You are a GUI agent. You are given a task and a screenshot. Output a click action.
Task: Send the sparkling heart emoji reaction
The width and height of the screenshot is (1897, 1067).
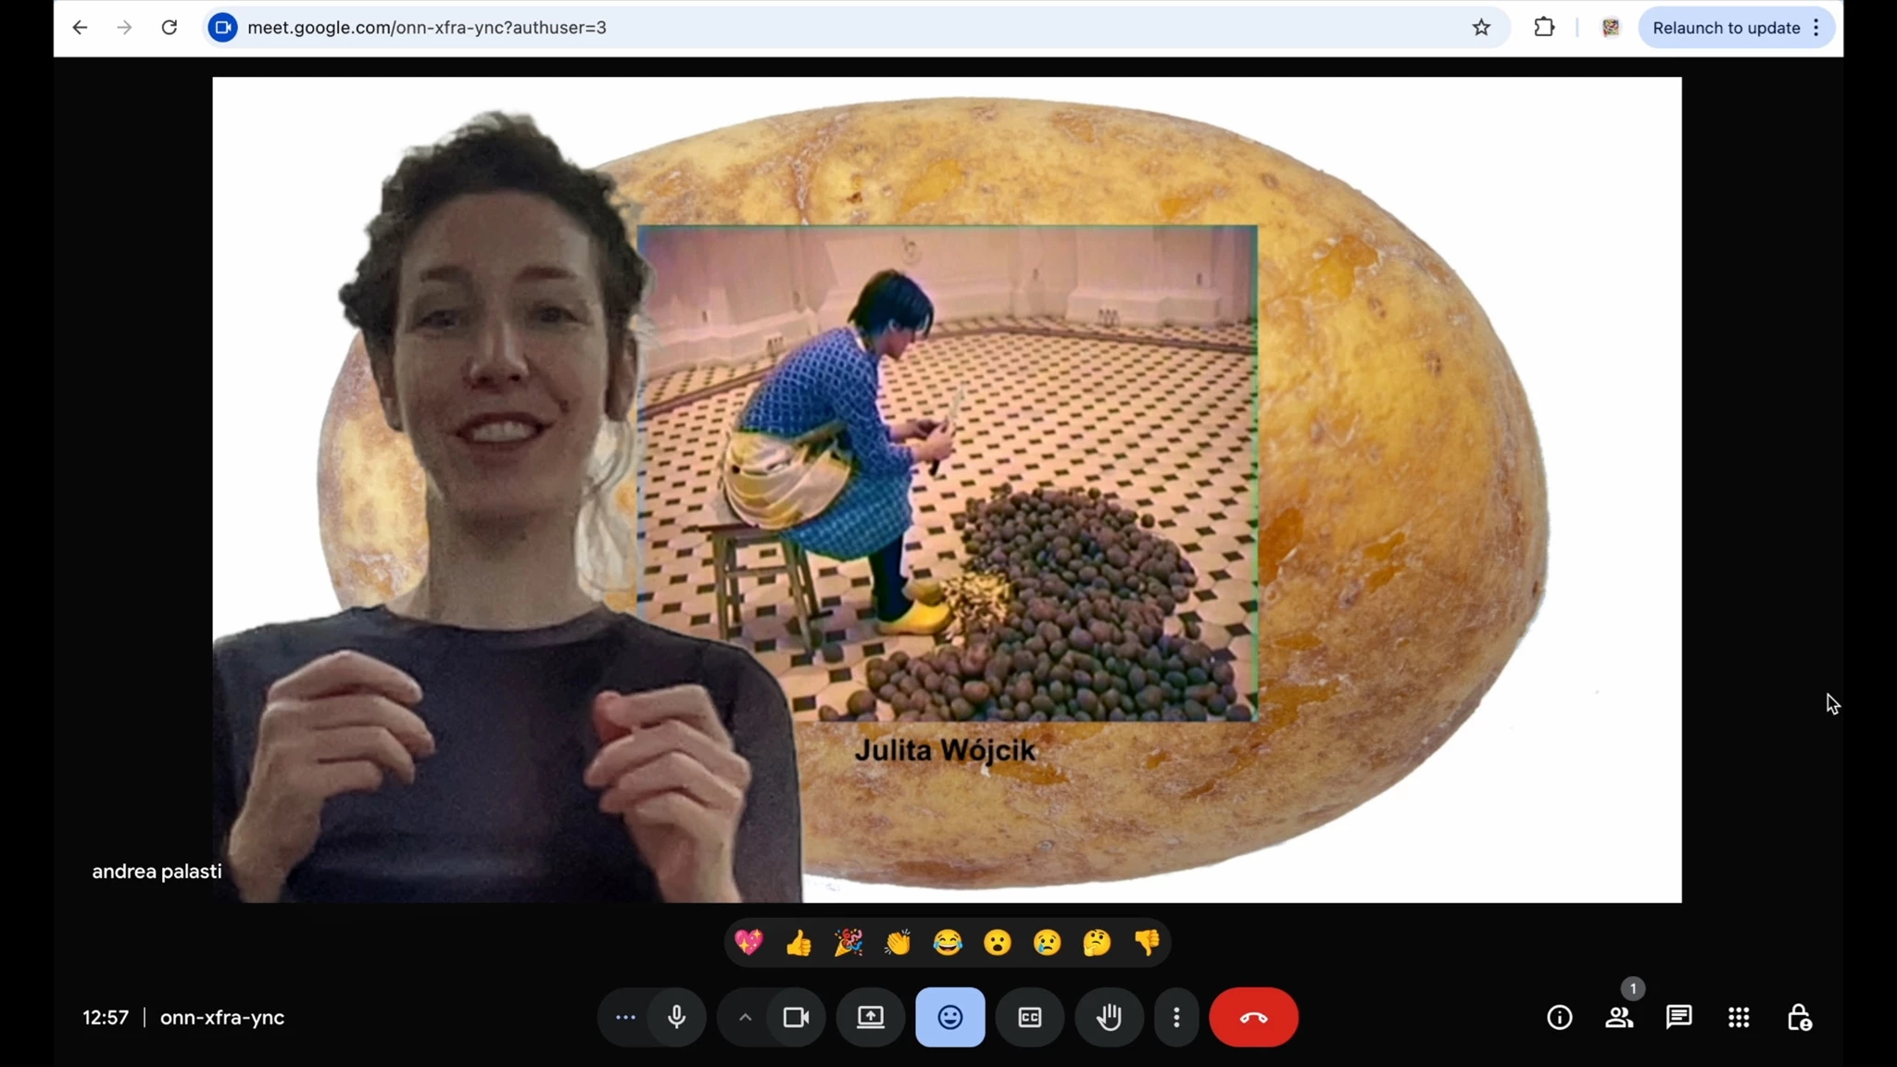[748, 943]
